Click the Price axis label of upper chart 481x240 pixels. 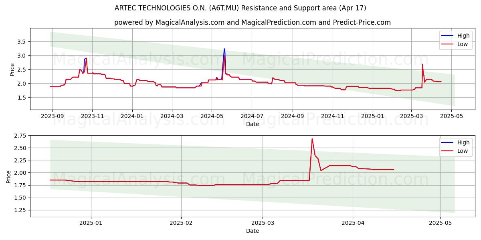click(x=12, y=69)
